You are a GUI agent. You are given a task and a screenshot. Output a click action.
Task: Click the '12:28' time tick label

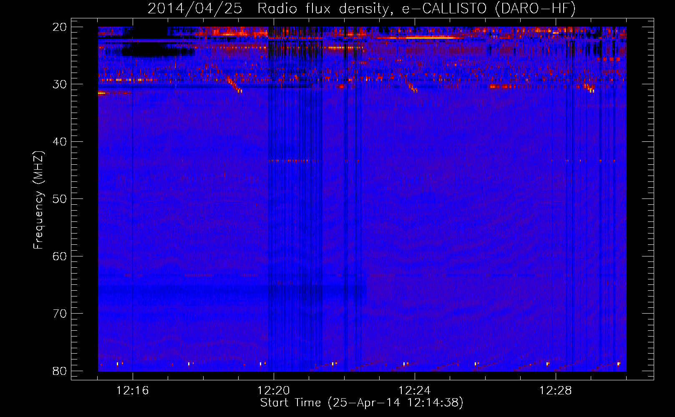[556, 391]
